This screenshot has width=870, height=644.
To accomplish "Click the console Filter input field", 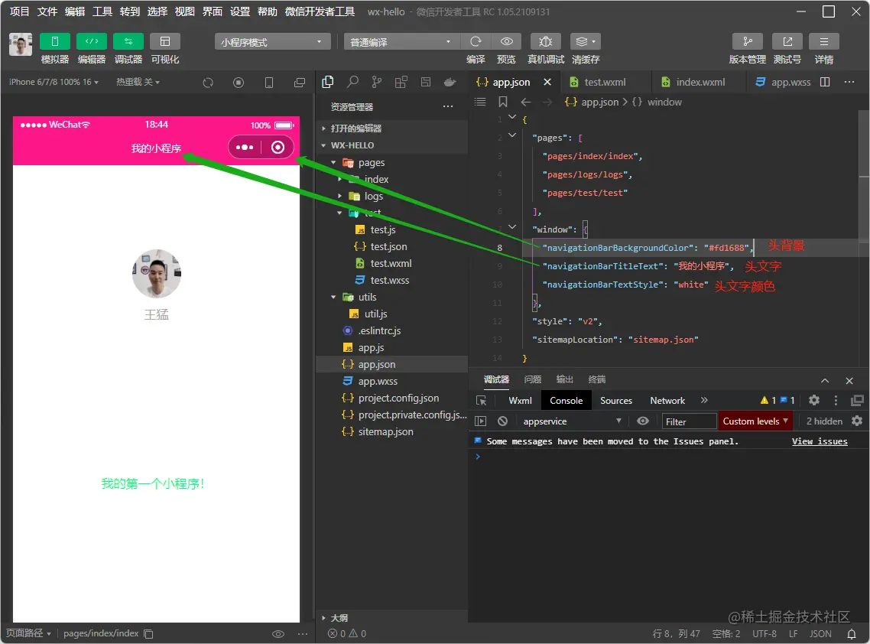I will [689, 421].
